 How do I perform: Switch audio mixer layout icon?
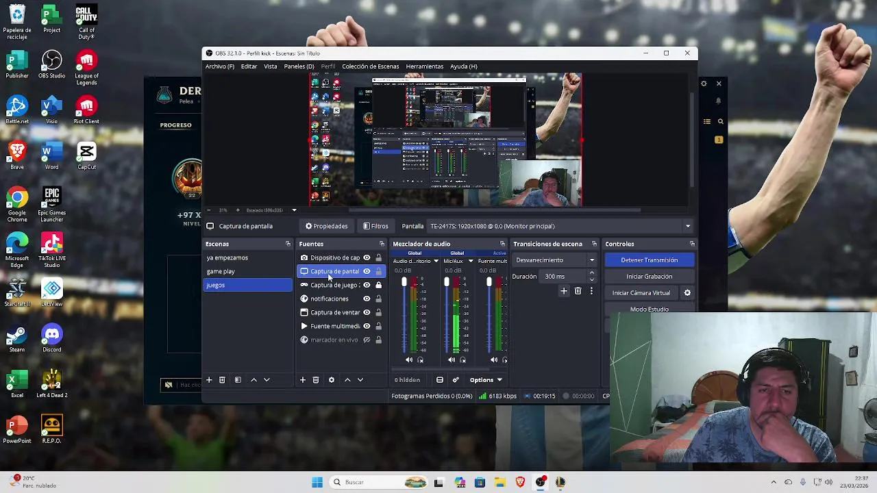(x=440, y=380)
